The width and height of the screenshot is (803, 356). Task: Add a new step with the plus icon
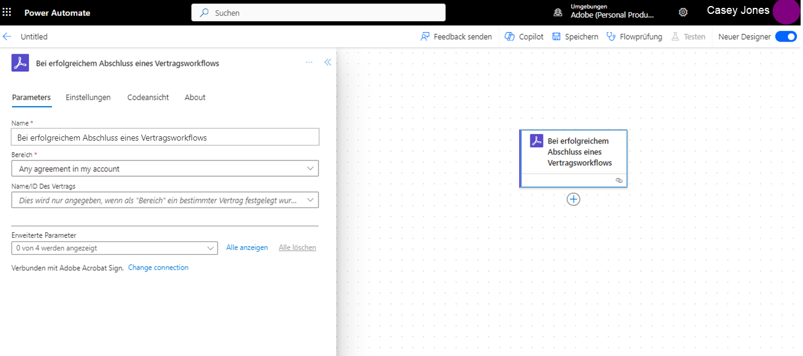pos(573,199)
